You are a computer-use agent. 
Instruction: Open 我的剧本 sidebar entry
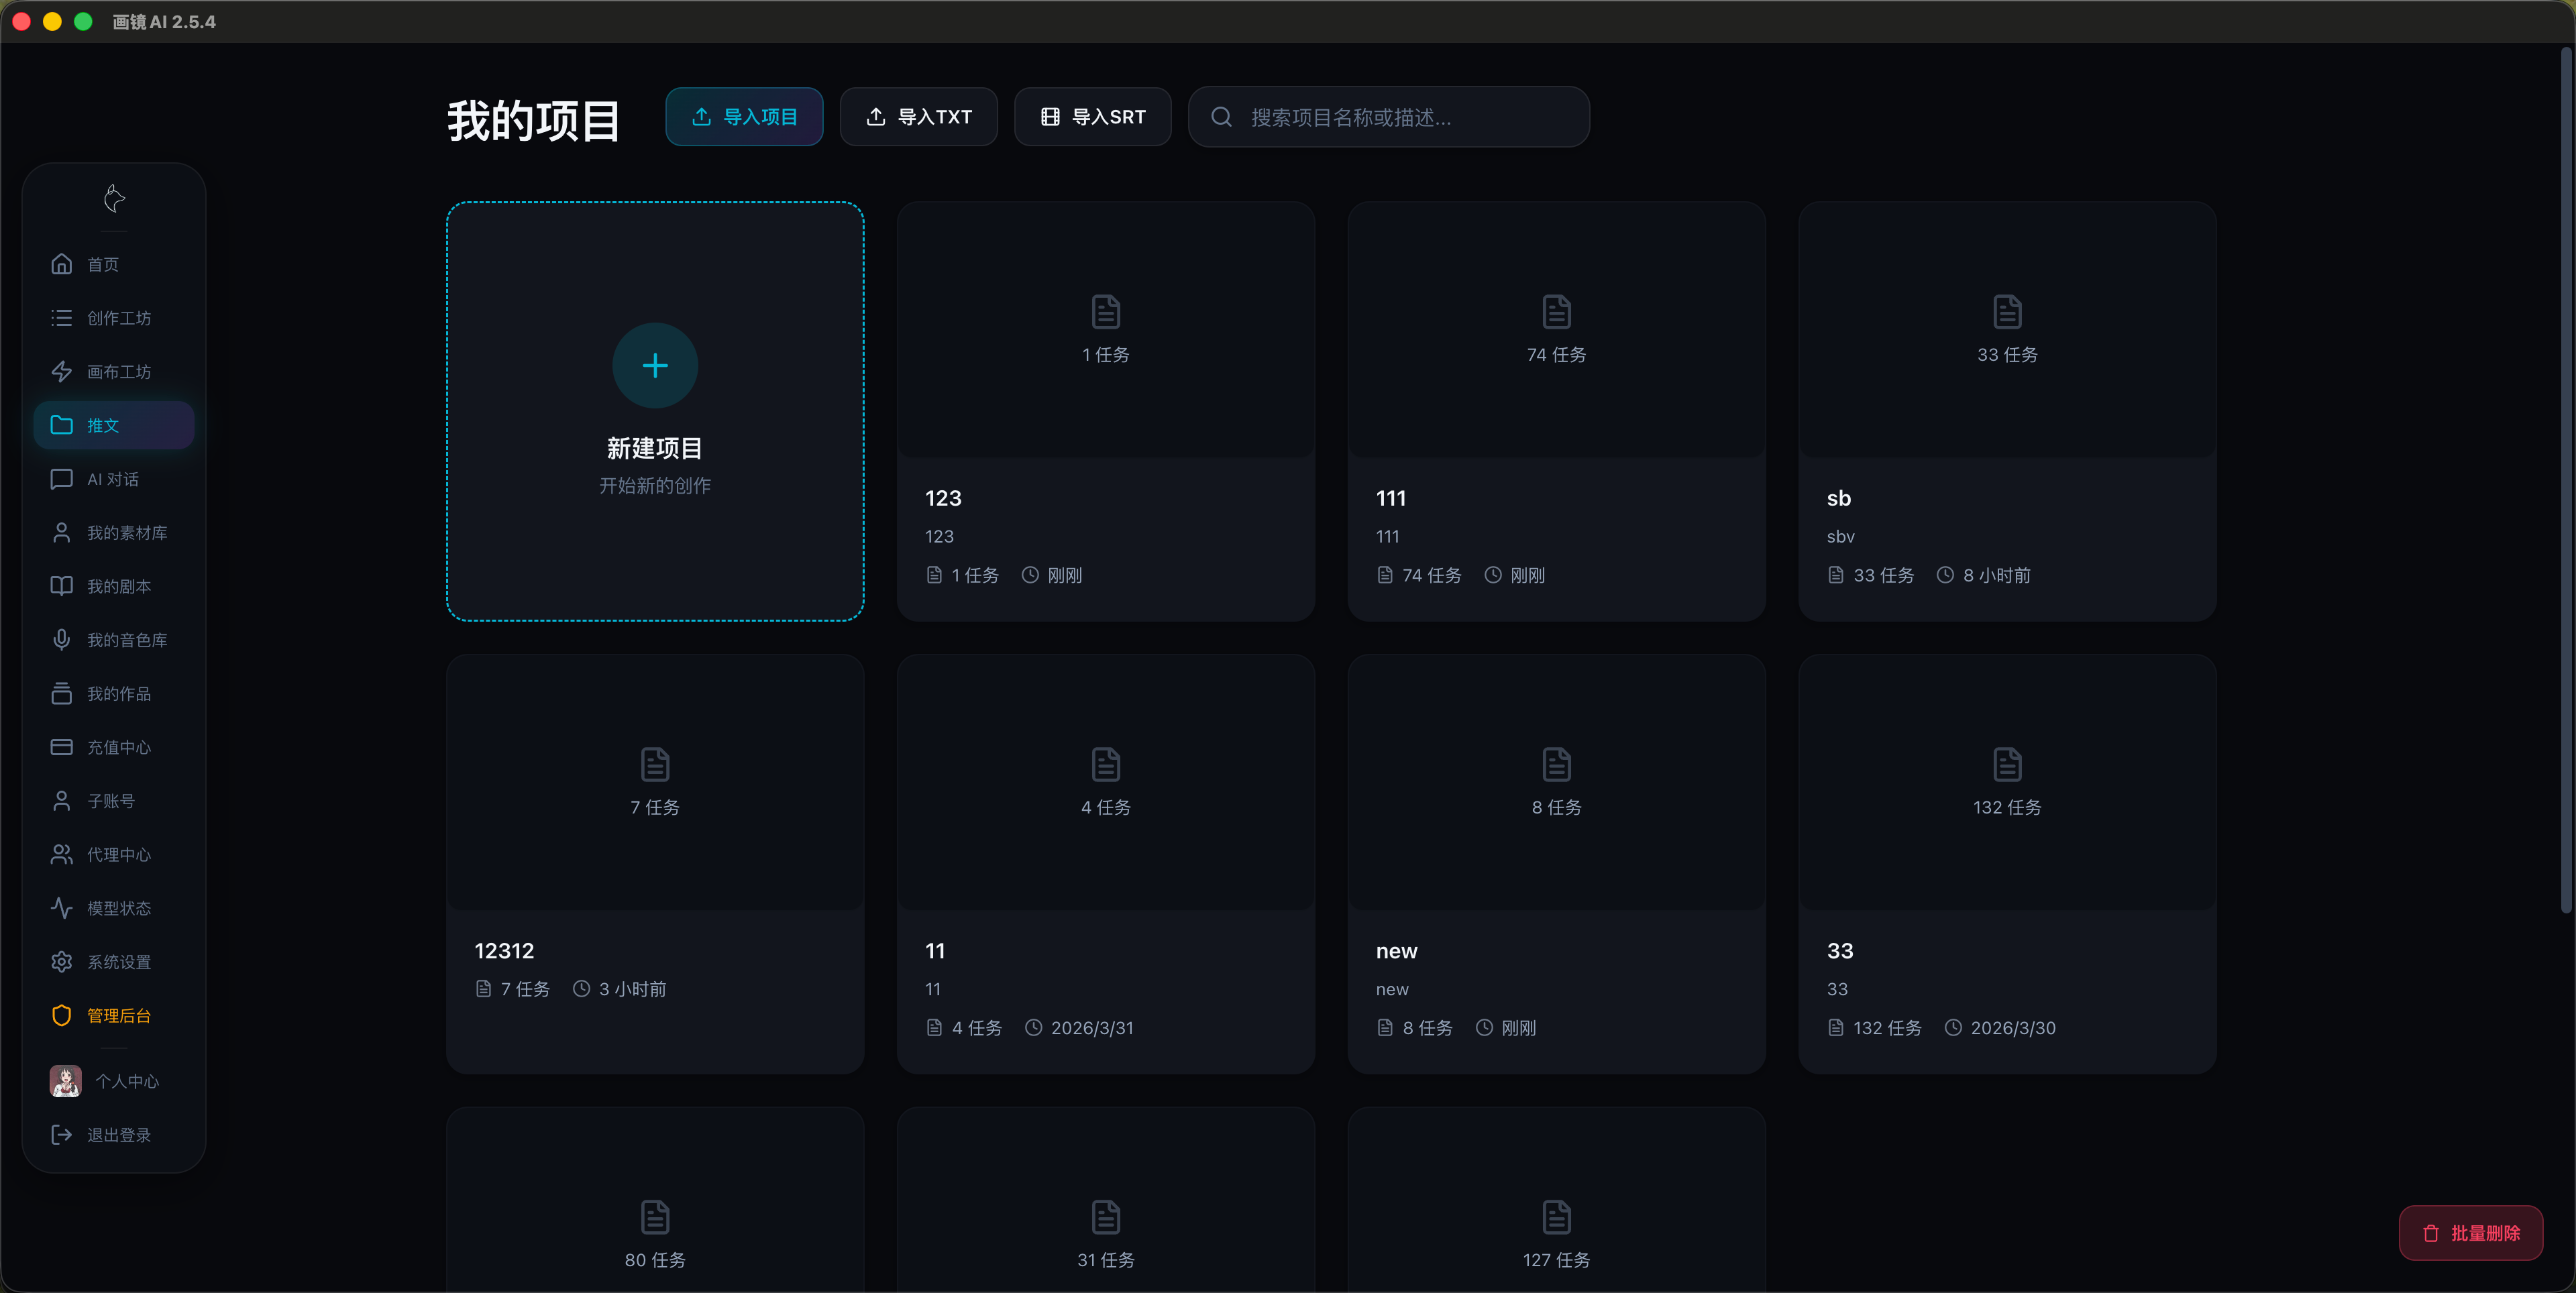(x=118, y=586)
